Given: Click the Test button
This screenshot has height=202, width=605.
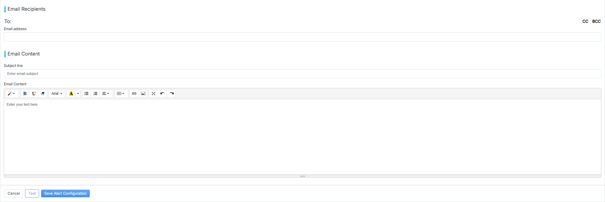Looking at the screenshot, I should coord(32,193).
